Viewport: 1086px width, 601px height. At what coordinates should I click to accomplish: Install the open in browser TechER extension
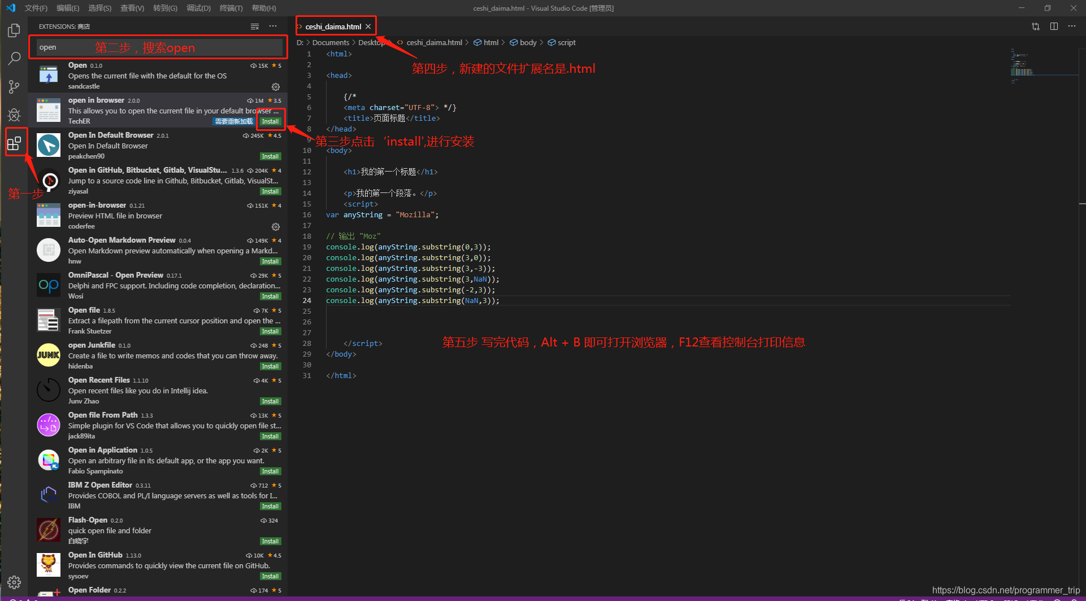pos(270,121)
